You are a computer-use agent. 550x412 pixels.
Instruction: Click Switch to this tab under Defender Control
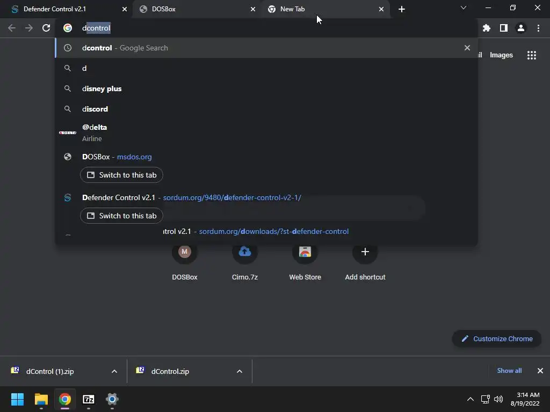[121, 216]
